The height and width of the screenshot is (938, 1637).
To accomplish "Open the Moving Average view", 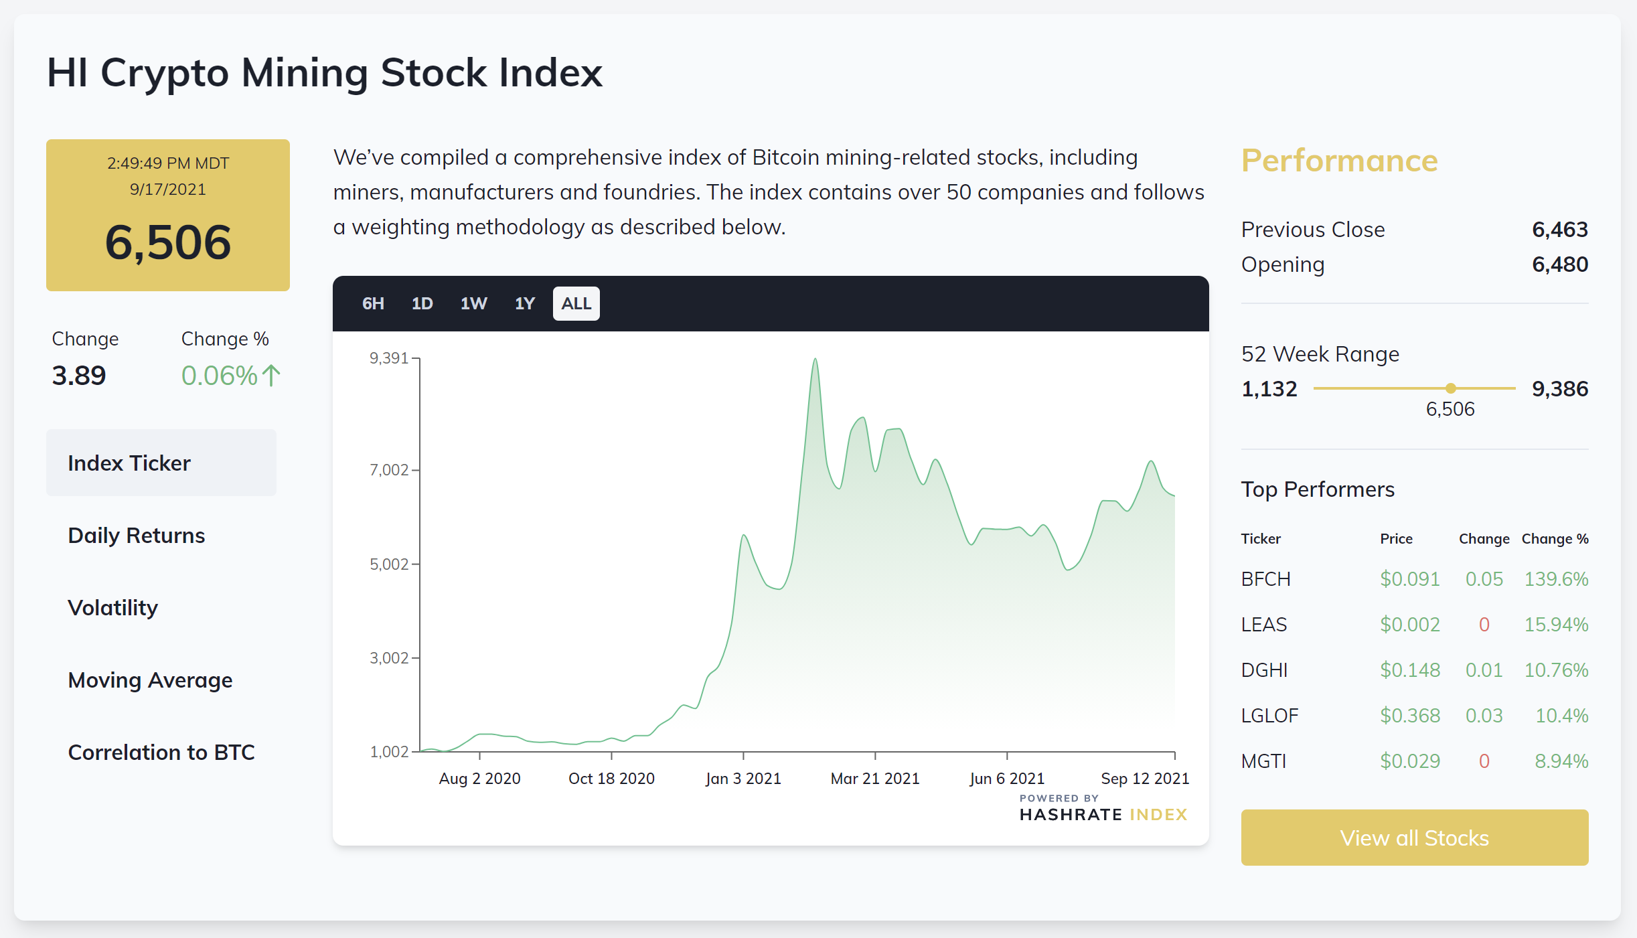I will pyautogui.click(x=151, y=680).
